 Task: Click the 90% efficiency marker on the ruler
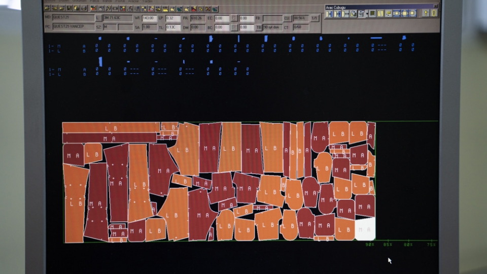point(370,245)
